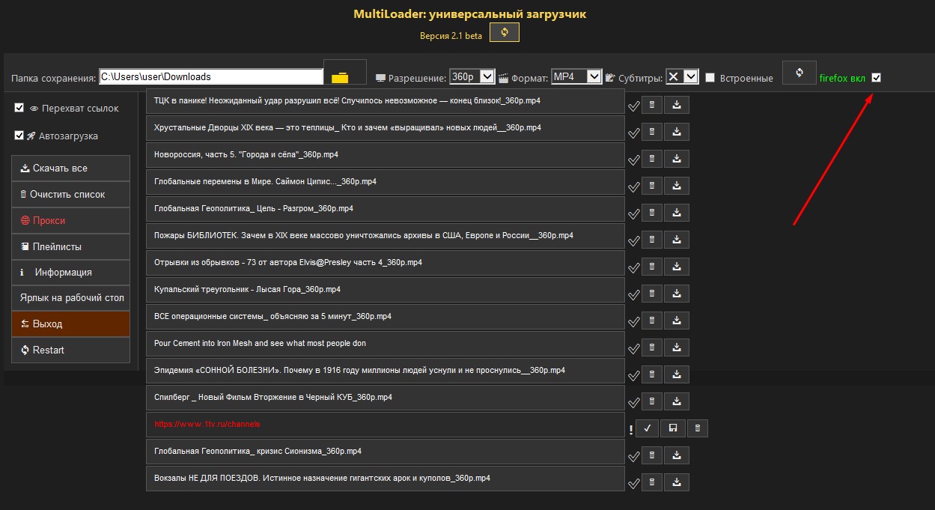Select the row 'Спилберг _ Новый Фильм Вторжение в Черный КУБ'

(386, 398)
